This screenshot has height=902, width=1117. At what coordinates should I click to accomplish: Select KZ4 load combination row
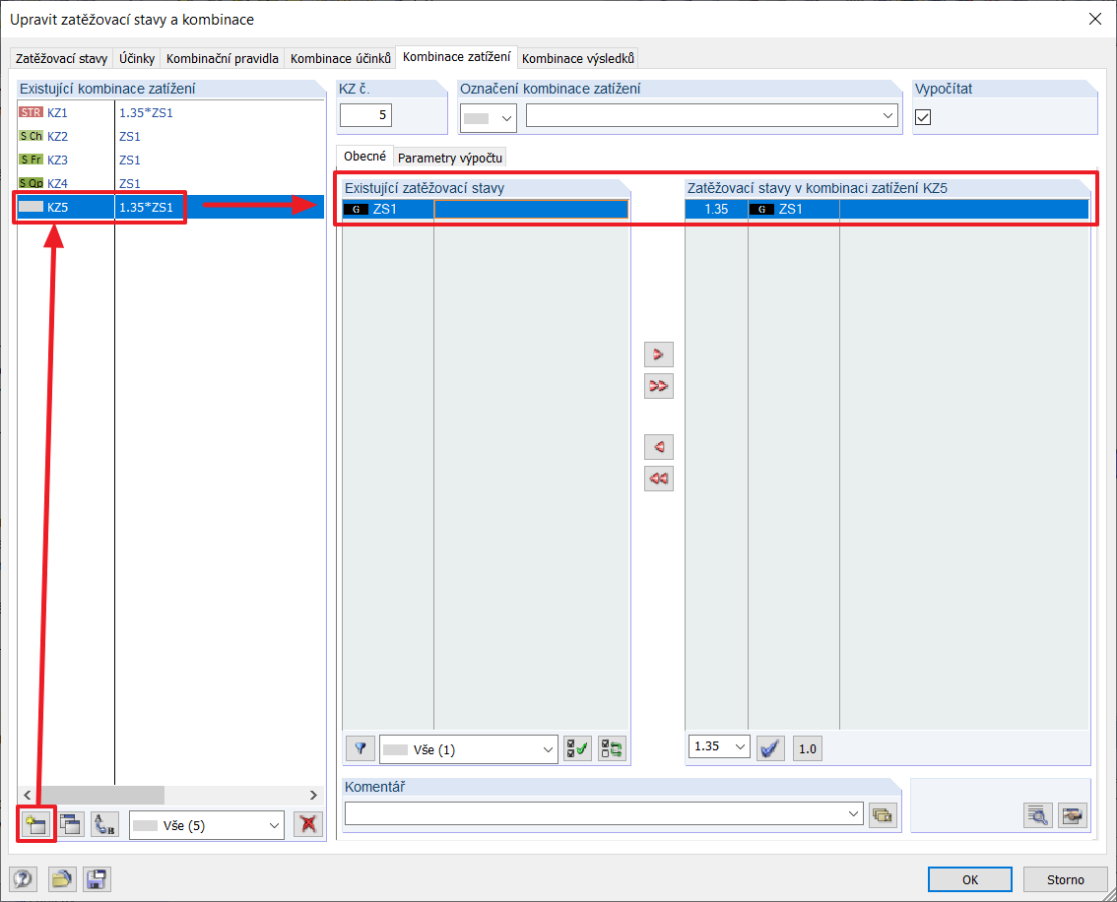[x=170, y=183]
